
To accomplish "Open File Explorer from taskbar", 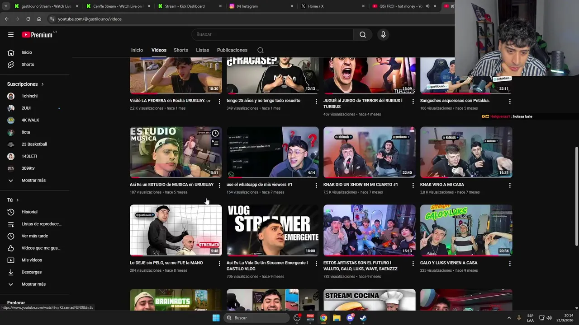I will (x=337, y=318).
